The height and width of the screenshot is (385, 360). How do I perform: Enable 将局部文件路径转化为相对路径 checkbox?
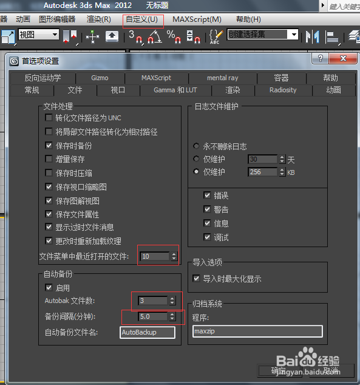click(x=49, y=132)
